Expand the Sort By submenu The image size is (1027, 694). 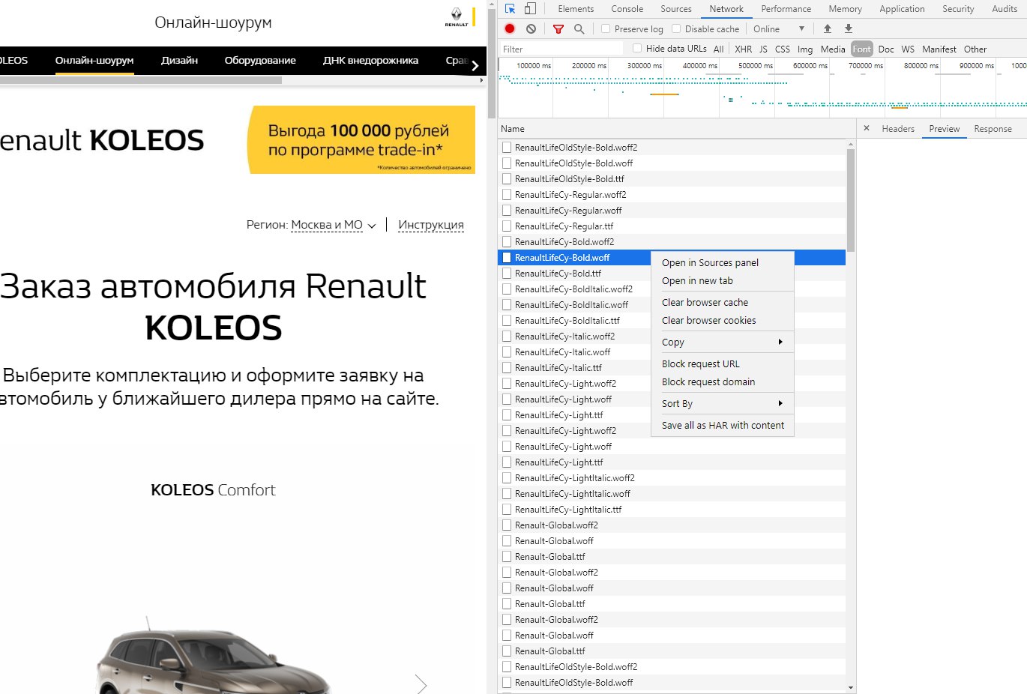(x=722, y=403)
